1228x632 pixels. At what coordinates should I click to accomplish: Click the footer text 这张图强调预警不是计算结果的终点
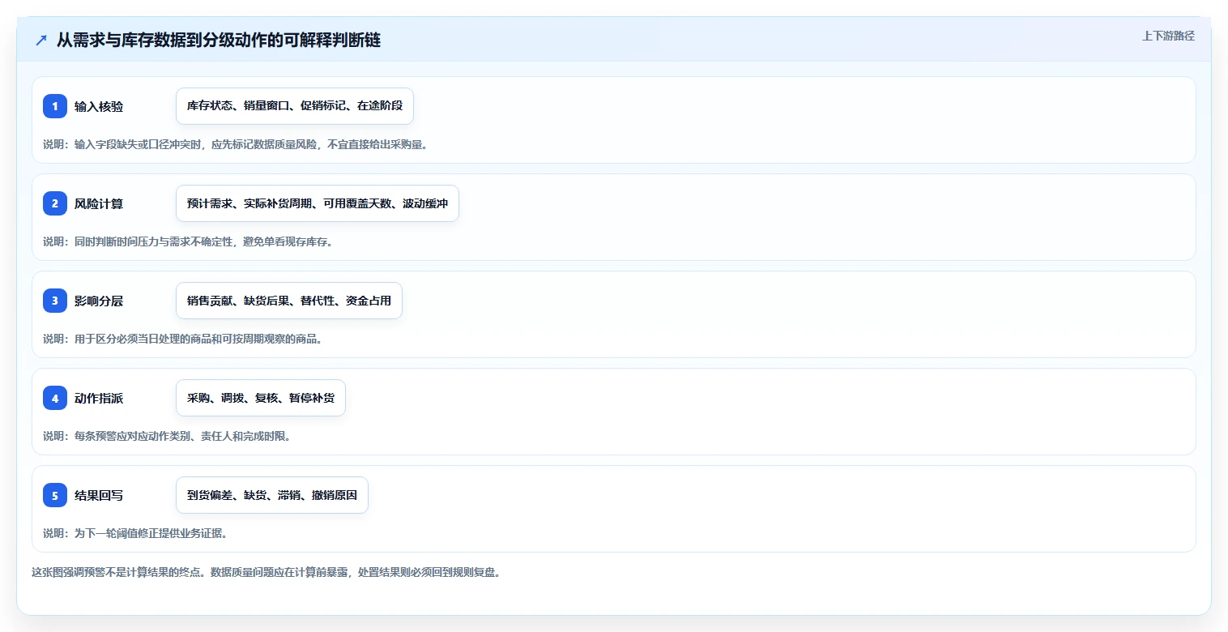(x=266, y=572)
